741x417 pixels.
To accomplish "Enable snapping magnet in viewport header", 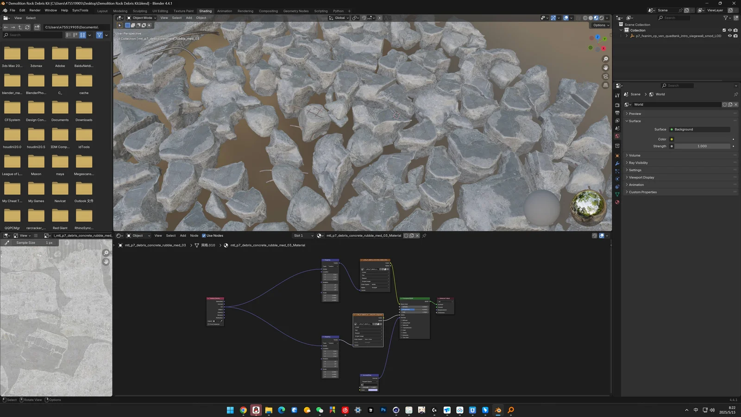I will coord(364,18).
